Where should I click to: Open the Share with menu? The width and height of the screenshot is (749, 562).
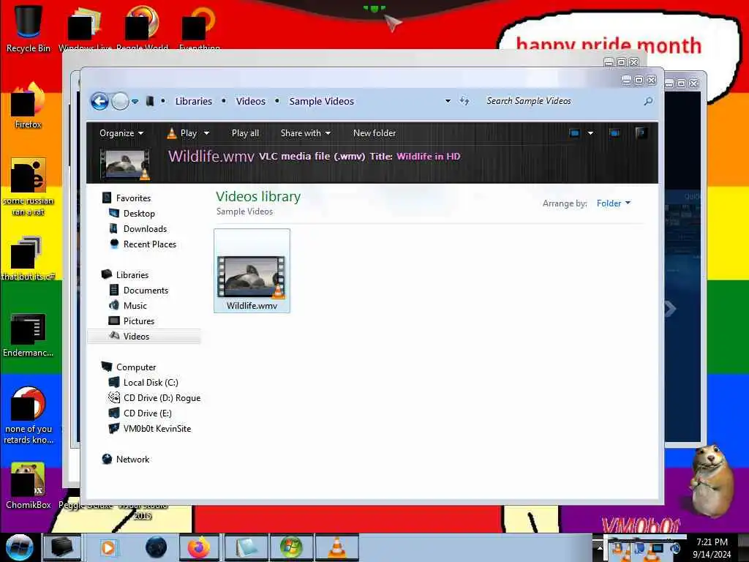[x=305, y=133]
